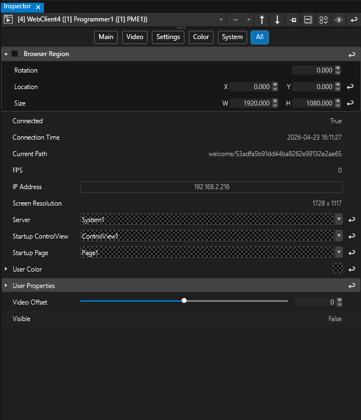Click the Location X value field

pos(250,87)
